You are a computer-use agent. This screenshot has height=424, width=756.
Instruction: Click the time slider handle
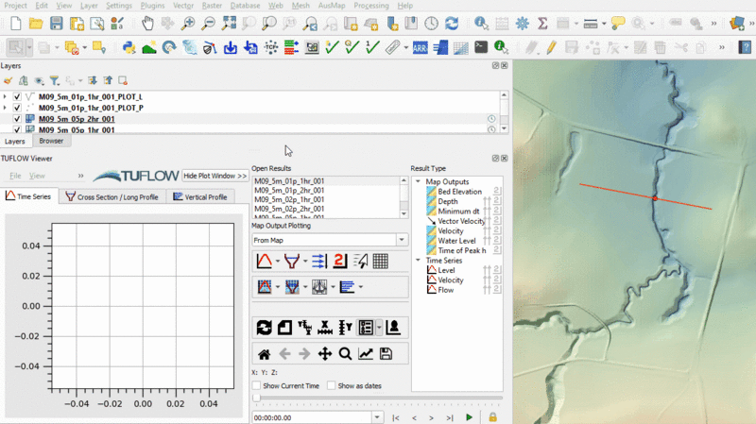255,399
